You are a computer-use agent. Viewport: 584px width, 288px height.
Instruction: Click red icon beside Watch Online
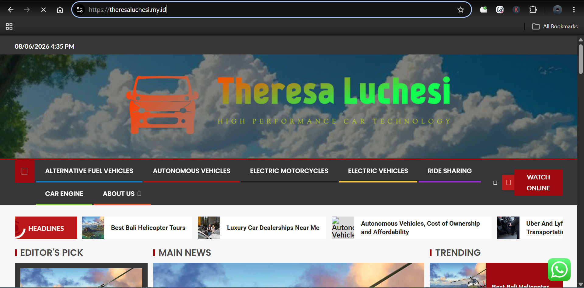coord(508,182)
